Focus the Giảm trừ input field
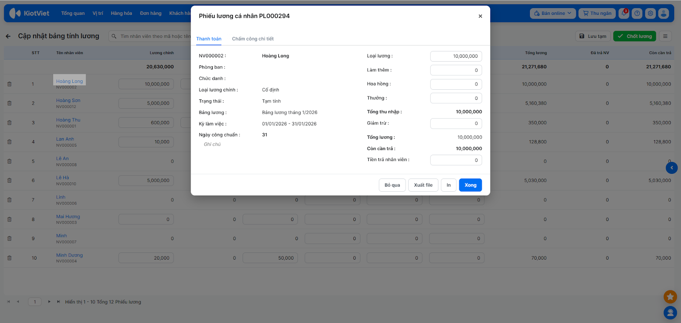681x323 pixels. (456, 123)
